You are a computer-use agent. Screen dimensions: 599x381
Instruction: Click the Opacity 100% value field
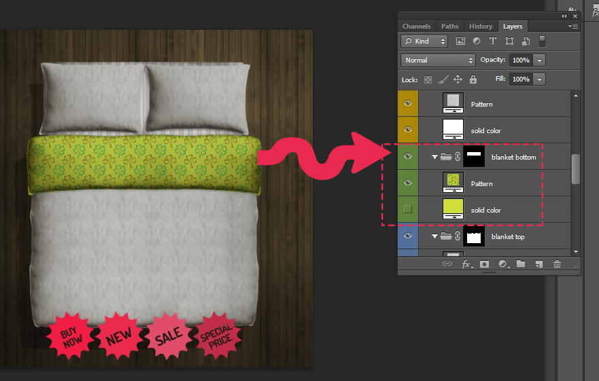tap(521, 60)
